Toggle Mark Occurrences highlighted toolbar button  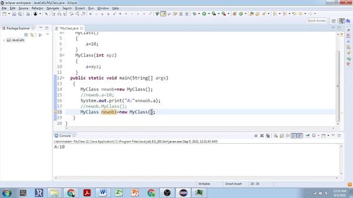[x=163, y=14]
